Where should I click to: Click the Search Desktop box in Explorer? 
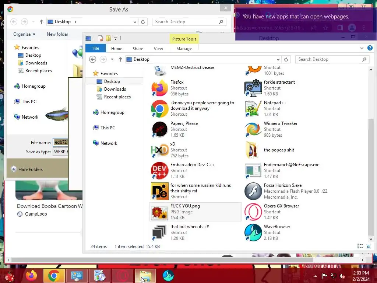coord(332,59)
